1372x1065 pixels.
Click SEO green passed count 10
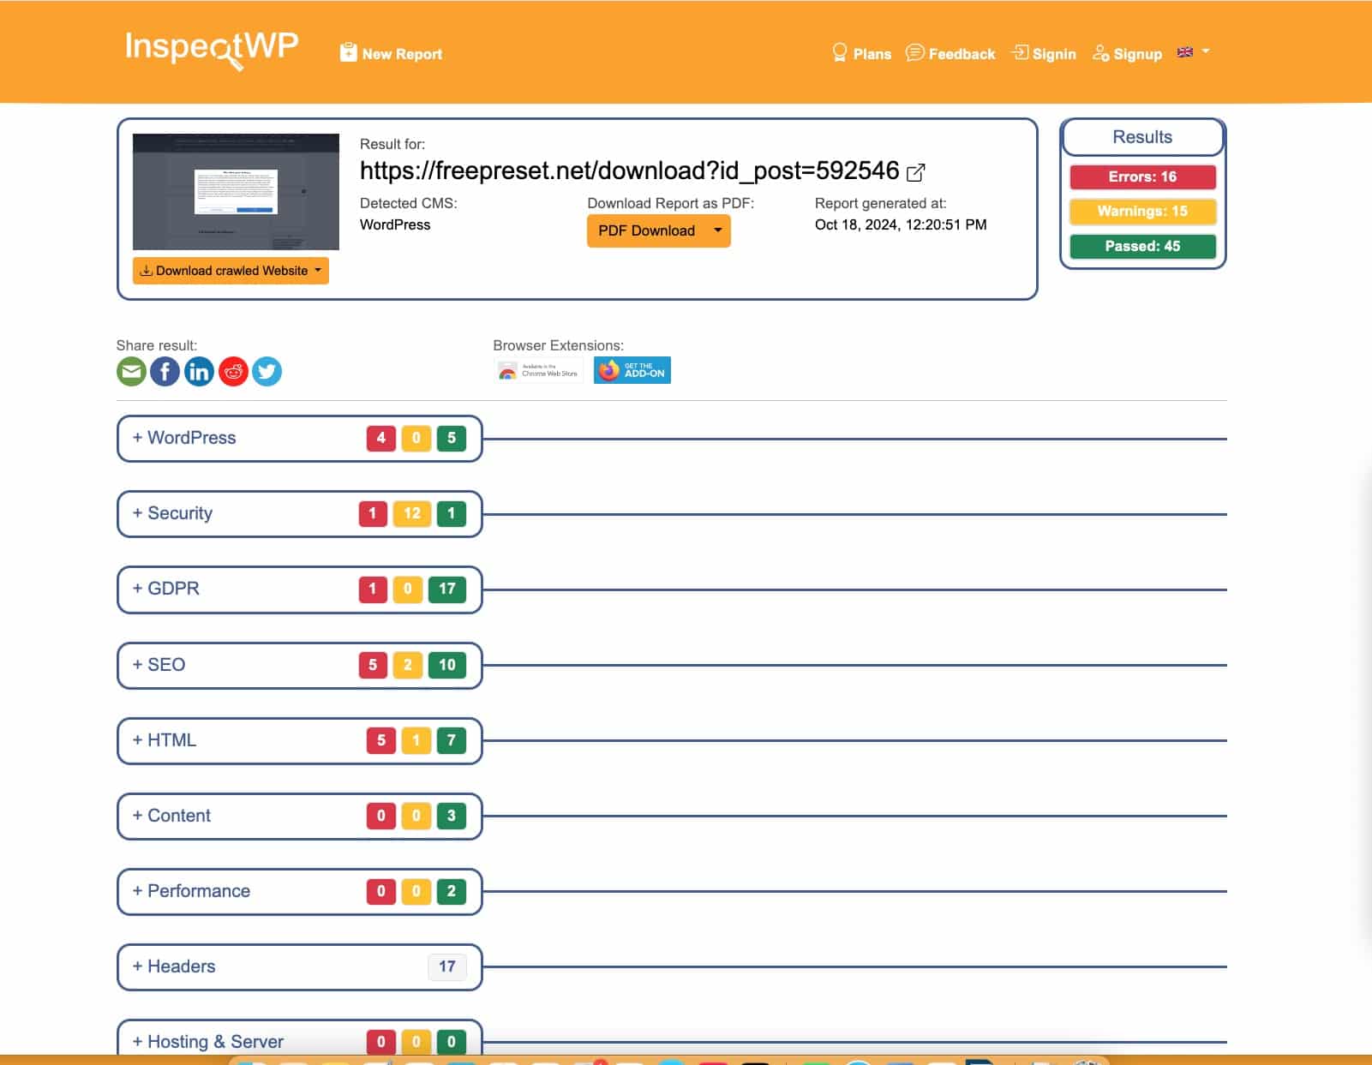pyautogui.click(x=447, y=665)
